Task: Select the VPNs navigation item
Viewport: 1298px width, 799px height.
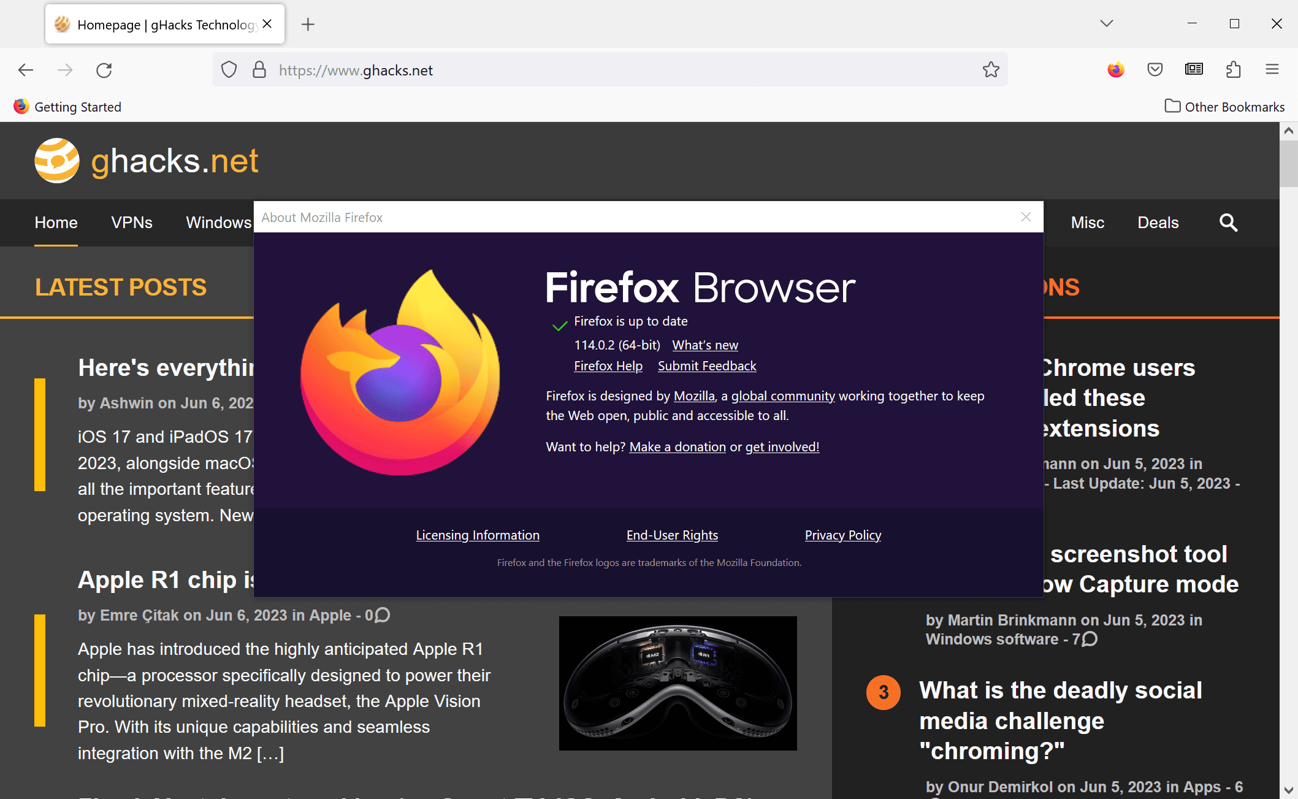Action: [x=132, y=223]
